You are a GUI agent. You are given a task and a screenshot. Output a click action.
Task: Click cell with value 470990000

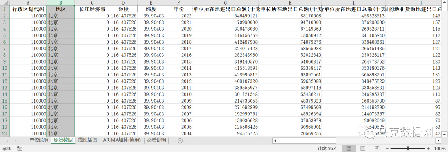[225, 22]
